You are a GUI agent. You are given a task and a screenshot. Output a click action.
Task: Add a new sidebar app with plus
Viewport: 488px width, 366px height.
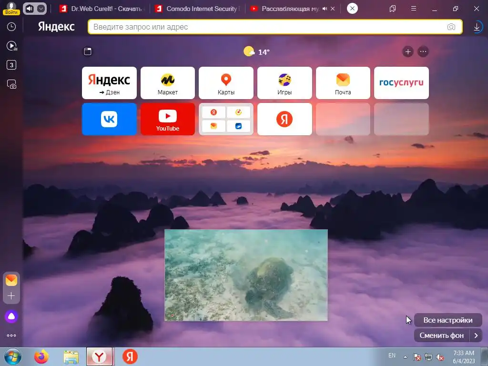[x=11, y=295]
